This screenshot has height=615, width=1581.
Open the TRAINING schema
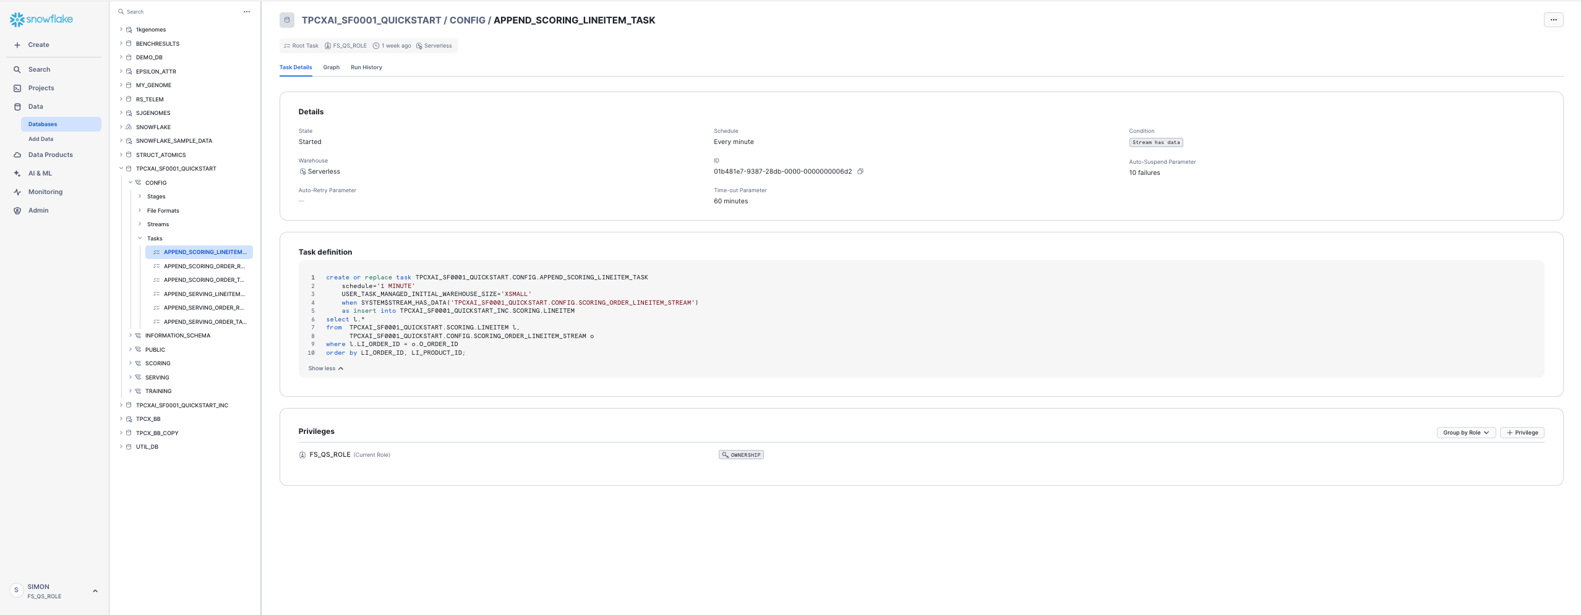(158, 391)
